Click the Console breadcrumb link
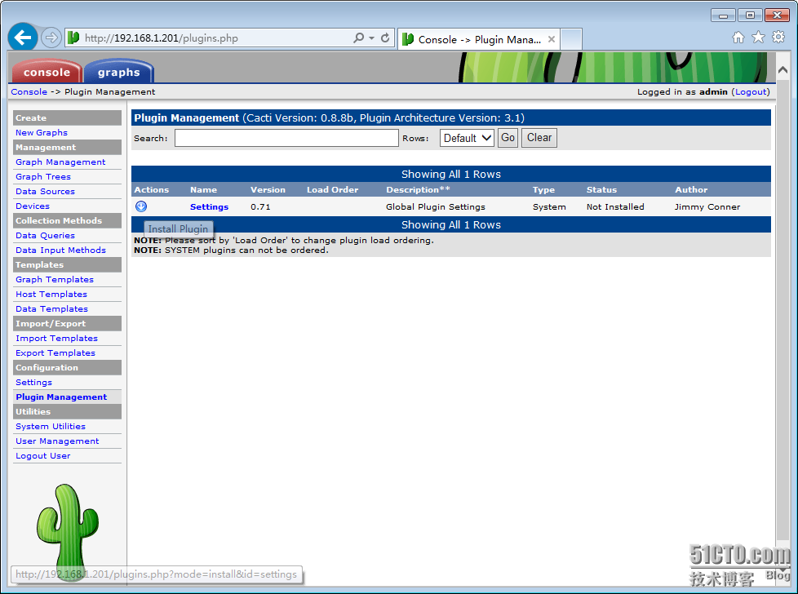The width and height of the screenshot is (798, 594). (29, 91)
